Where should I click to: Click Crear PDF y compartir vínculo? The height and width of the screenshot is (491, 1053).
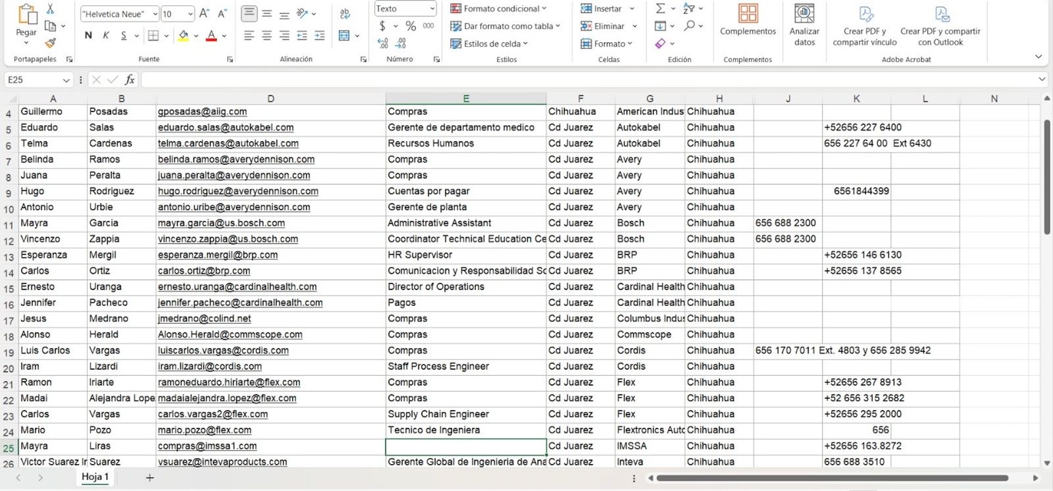click(865, 26)
